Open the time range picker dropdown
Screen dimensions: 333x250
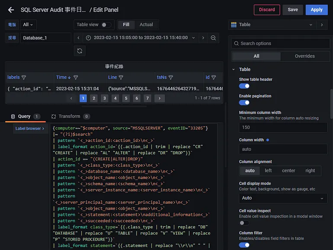140,38
